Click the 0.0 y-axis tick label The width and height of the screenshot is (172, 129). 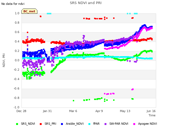(x=17, y=60)
